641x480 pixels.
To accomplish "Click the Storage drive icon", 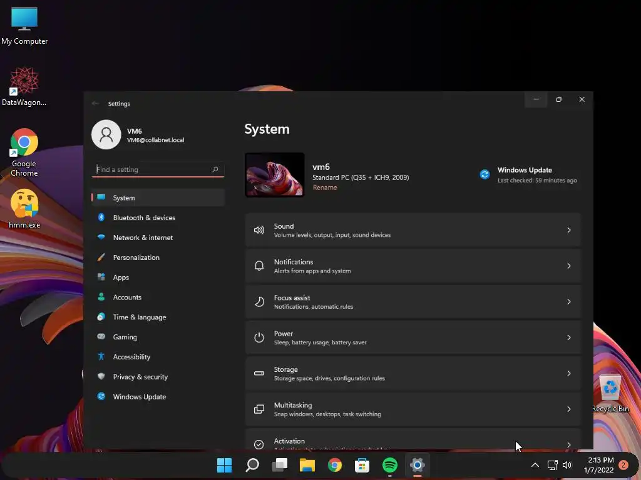I will 259,373.
